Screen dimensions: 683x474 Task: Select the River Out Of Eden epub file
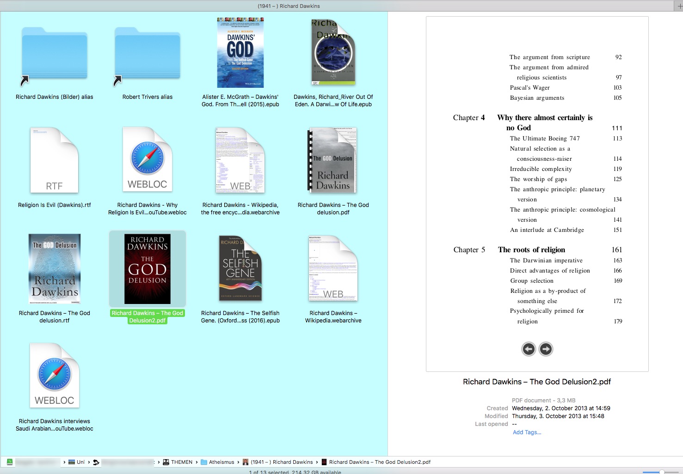point(333,53)
